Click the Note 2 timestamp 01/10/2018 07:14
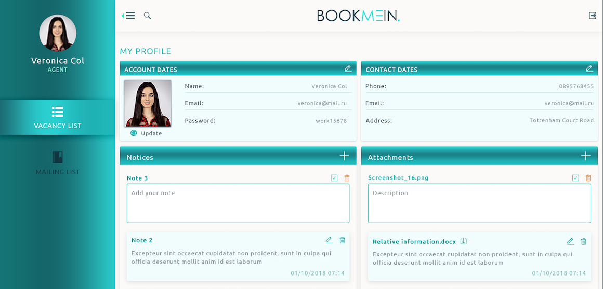 click(x=318, y=273)
